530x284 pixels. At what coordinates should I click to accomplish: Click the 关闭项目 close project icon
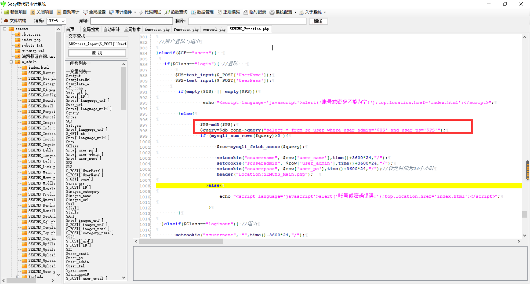click(x=33, y=12)
